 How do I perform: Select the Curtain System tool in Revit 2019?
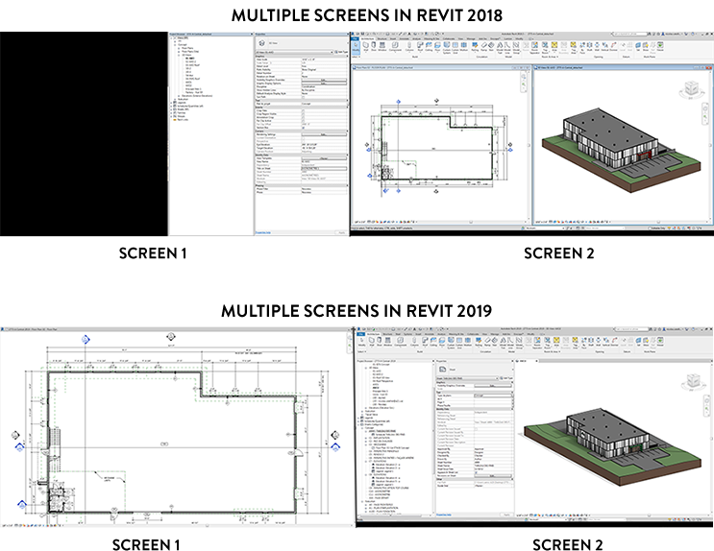(451, 343)
